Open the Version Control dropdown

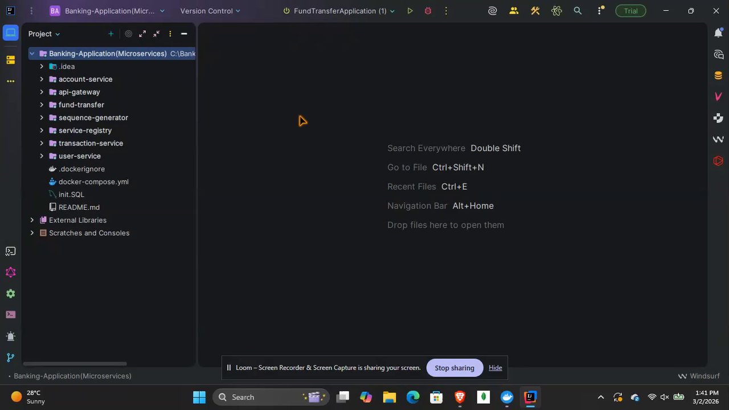point(210,11)
